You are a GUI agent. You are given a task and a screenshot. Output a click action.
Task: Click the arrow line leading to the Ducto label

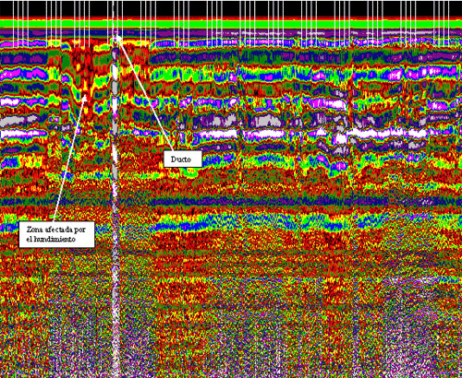tap(145, 94)
